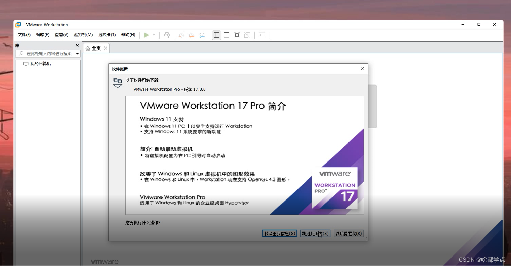Open the power options dropdown arrow
The image size is (511, 266).
point(154,35)
